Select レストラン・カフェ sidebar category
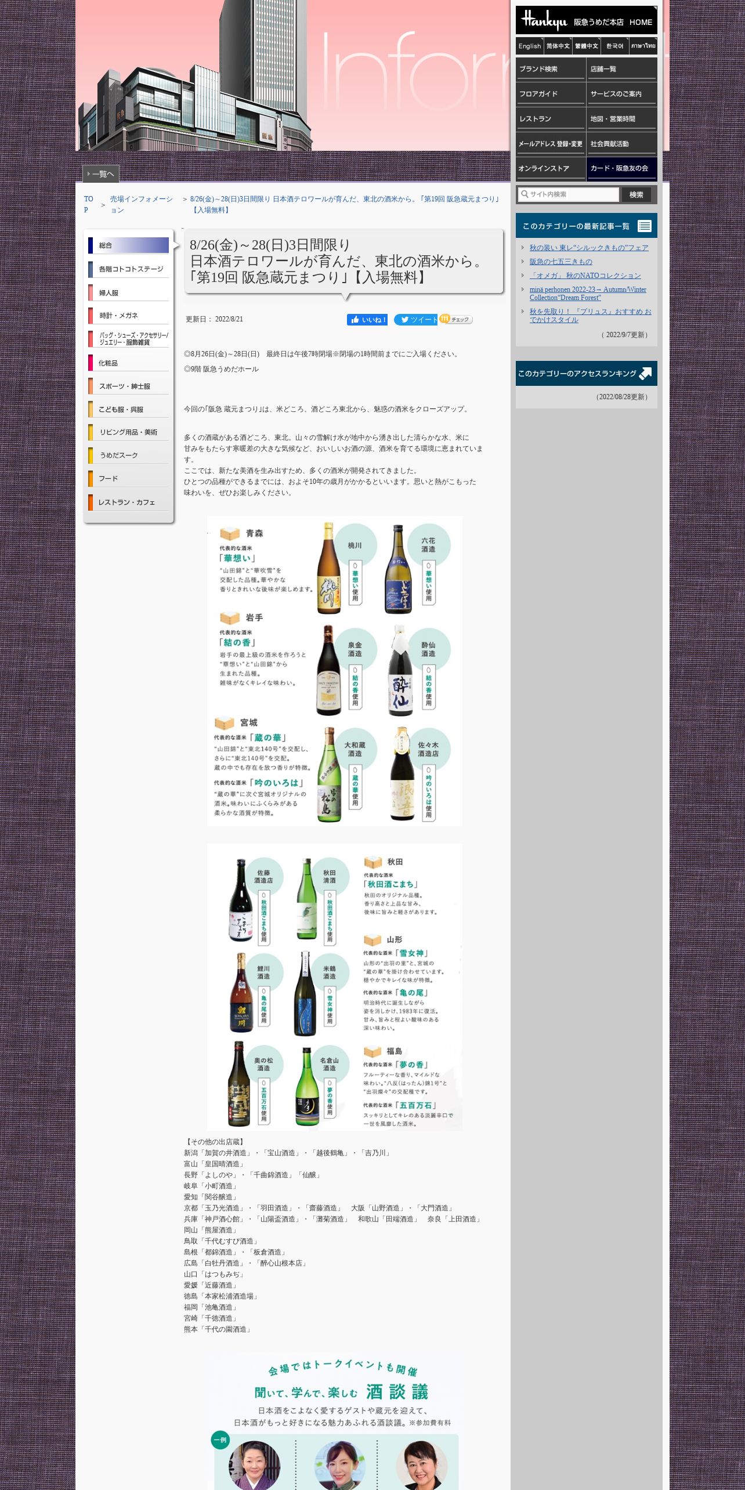The width and height of the screenshot is (745, 1490). pyautogui.click(x=128, y=502)
